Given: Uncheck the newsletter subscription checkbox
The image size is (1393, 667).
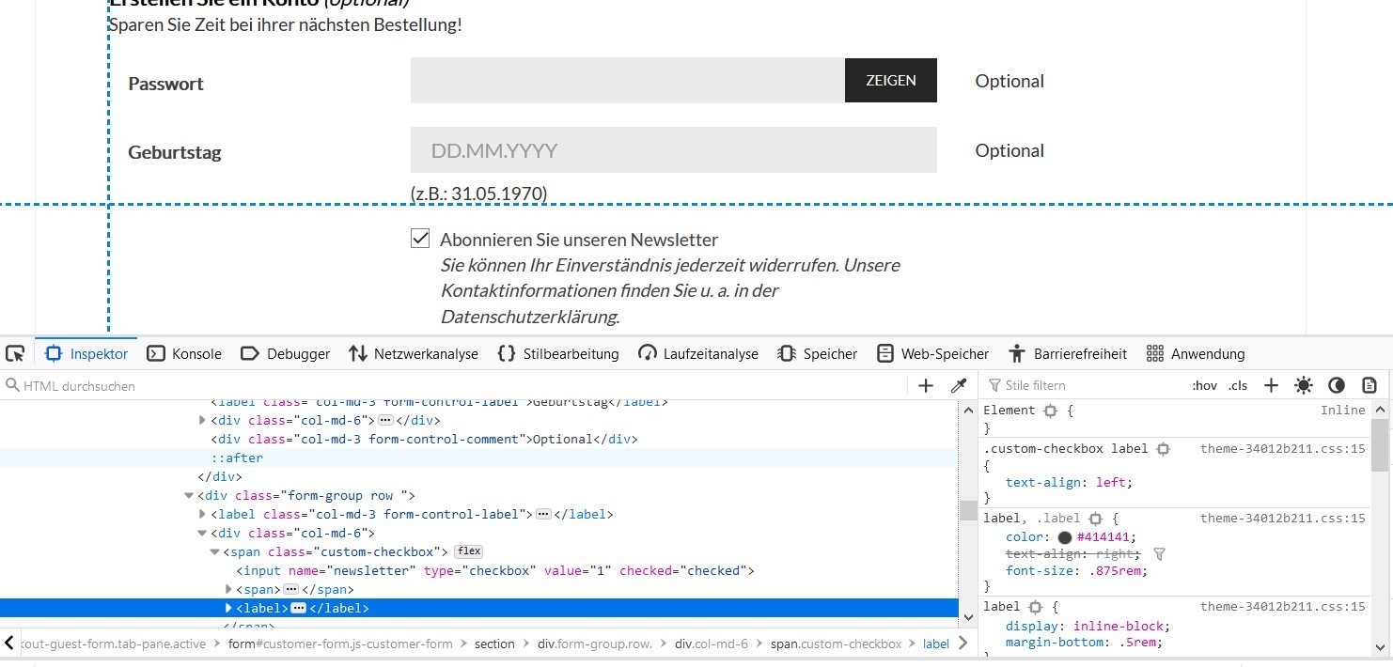Looking at the screenshot, I should point(420,239).
